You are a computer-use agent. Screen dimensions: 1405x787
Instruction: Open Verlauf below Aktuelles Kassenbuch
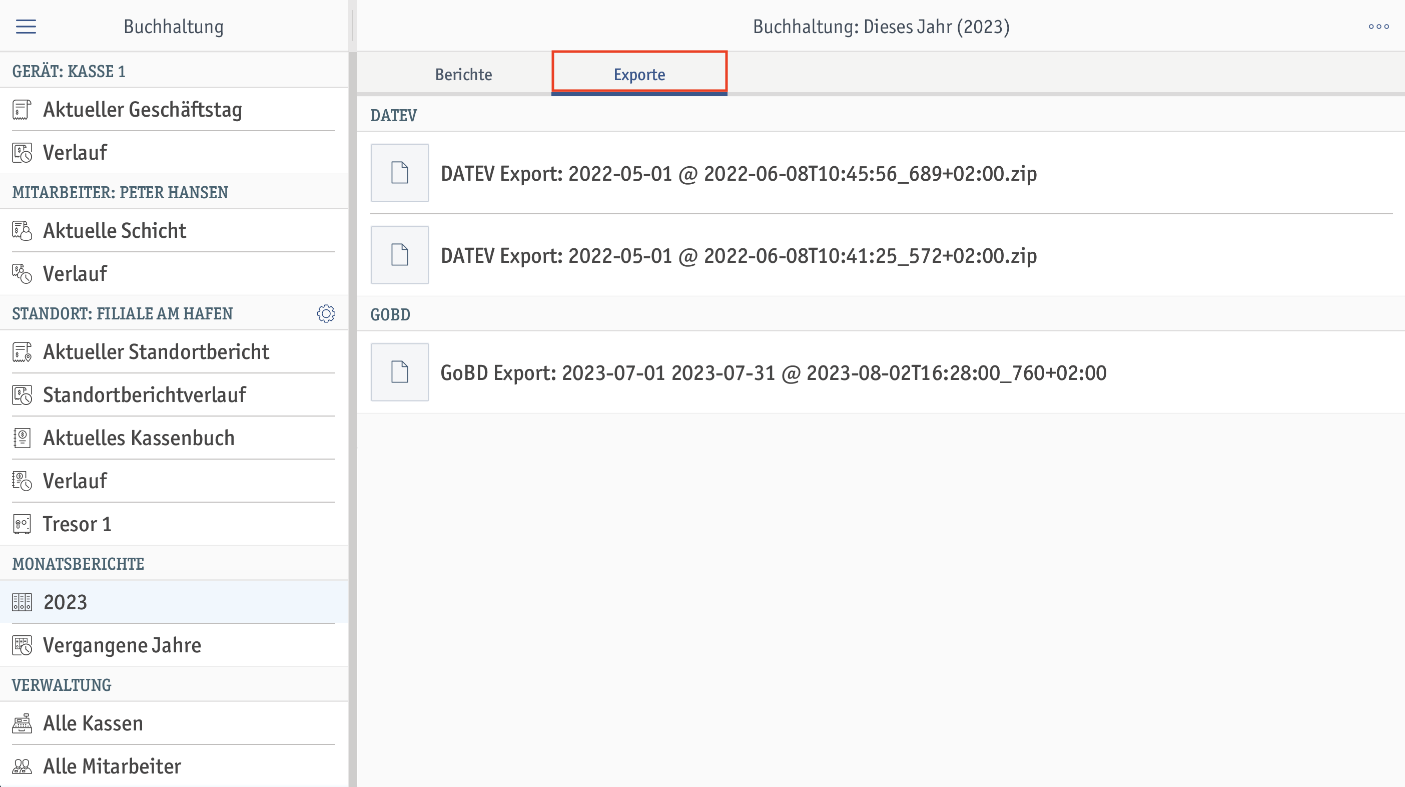click(x=174, y=482)
